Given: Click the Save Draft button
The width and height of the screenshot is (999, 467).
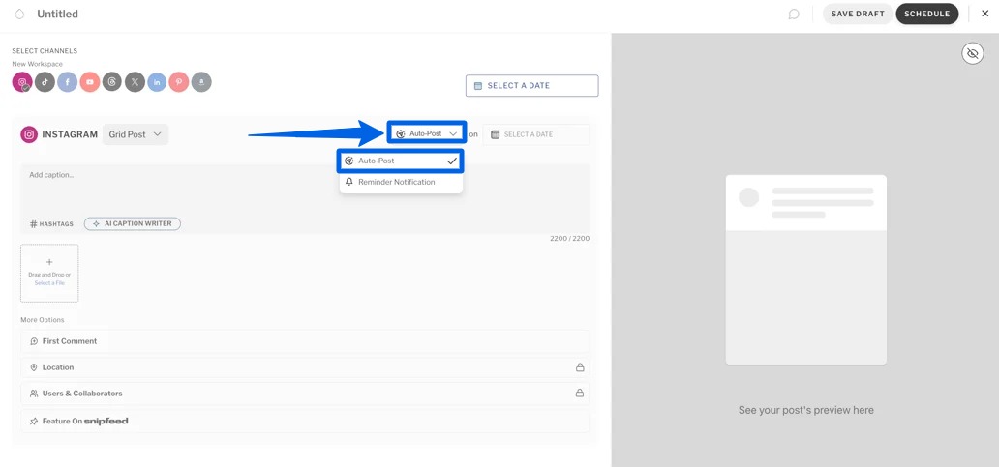Looking at the screenshot, I should [x=858, y=14].
